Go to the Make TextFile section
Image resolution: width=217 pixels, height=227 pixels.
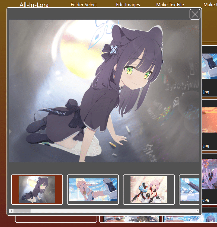pos(170,5)
